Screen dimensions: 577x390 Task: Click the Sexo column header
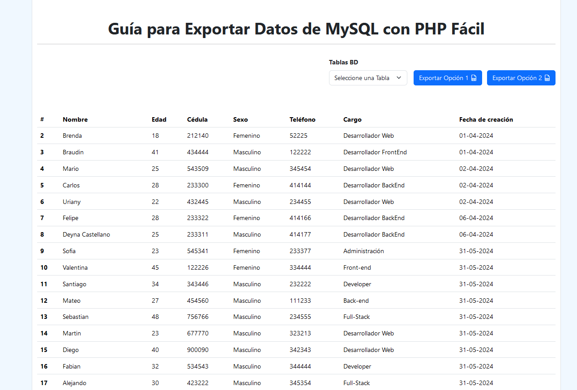tap(240, 119)
